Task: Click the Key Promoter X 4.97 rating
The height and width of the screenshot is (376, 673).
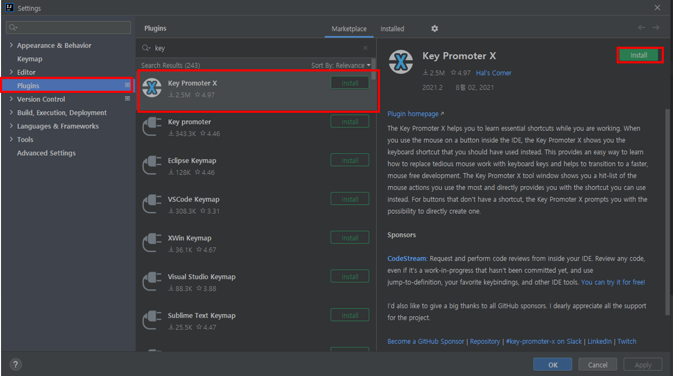Action: click(204, 95)
